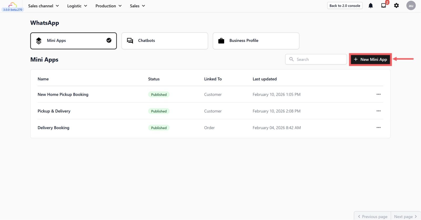Open the New Home Pickup Booking mini app
The width and height of the screenshot is (421, 220).
pos(63,95)
